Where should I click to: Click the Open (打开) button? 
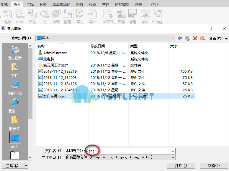[181, 166]
